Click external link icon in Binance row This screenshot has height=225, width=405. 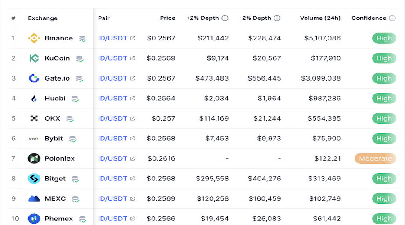point(132,38)
